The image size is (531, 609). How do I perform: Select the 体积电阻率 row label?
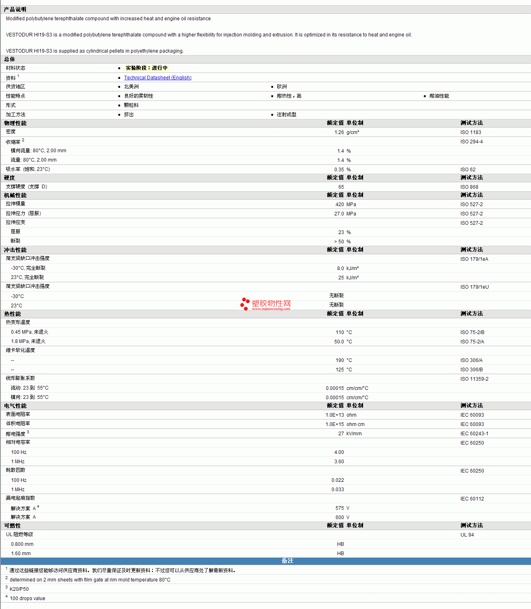18,424
